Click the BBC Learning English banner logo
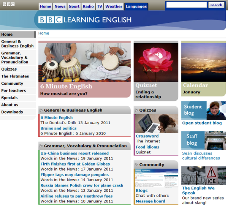 tap(85, 20)
